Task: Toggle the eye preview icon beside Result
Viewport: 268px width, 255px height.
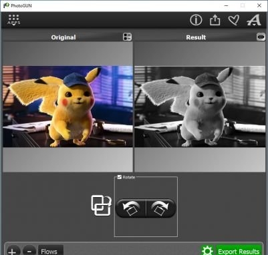Action: click(x=261, y=37)
